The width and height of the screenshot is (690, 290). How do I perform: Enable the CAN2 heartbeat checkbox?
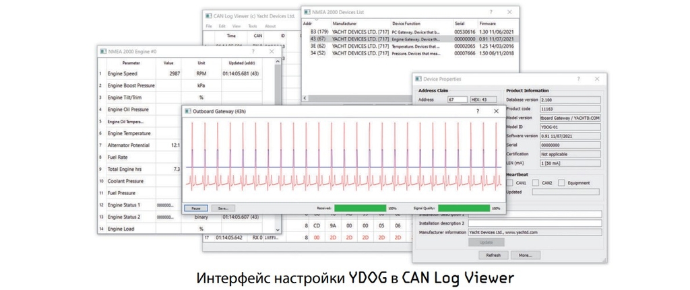[536, 183]
